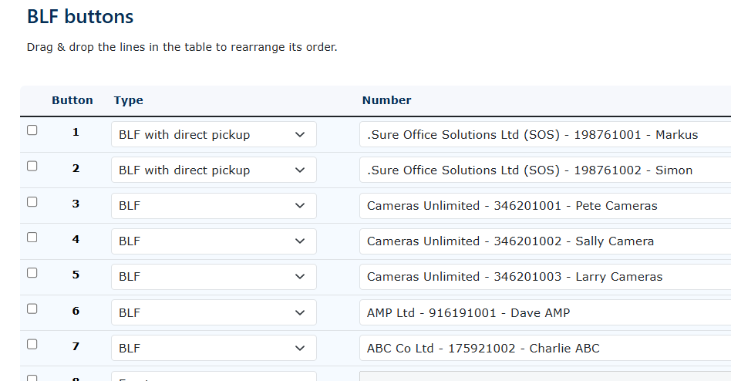This screenshot has width=731, height=381.
Task: Open button 6's BLF type dropdown
Action: point(214,312)
